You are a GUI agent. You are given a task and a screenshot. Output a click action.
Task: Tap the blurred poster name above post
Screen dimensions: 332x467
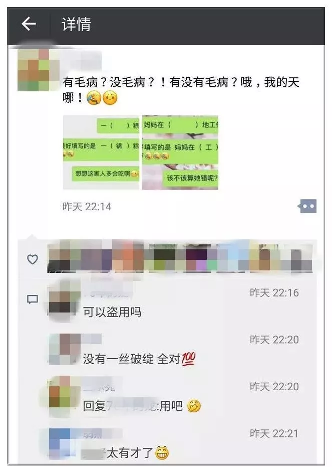coord(82,60)
